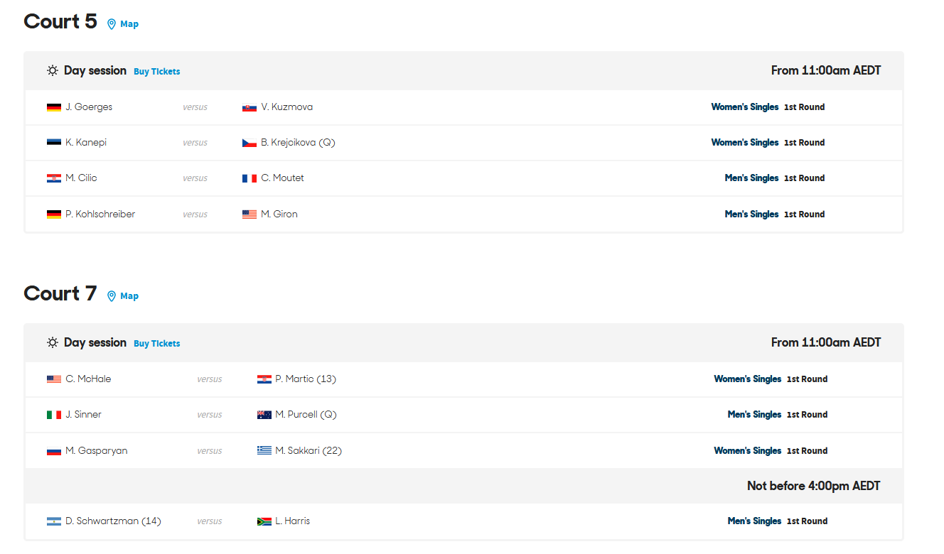Open player B. Krejcikova (Q)
This screenshot has height=554, width=944.
298,143
